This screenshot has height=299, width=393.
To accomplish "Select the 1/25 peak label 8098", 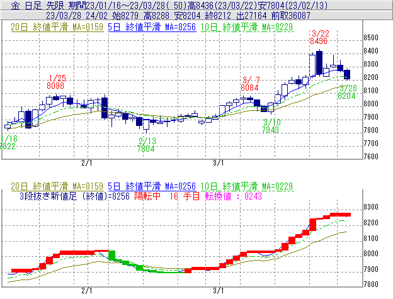I will (55, 85).
